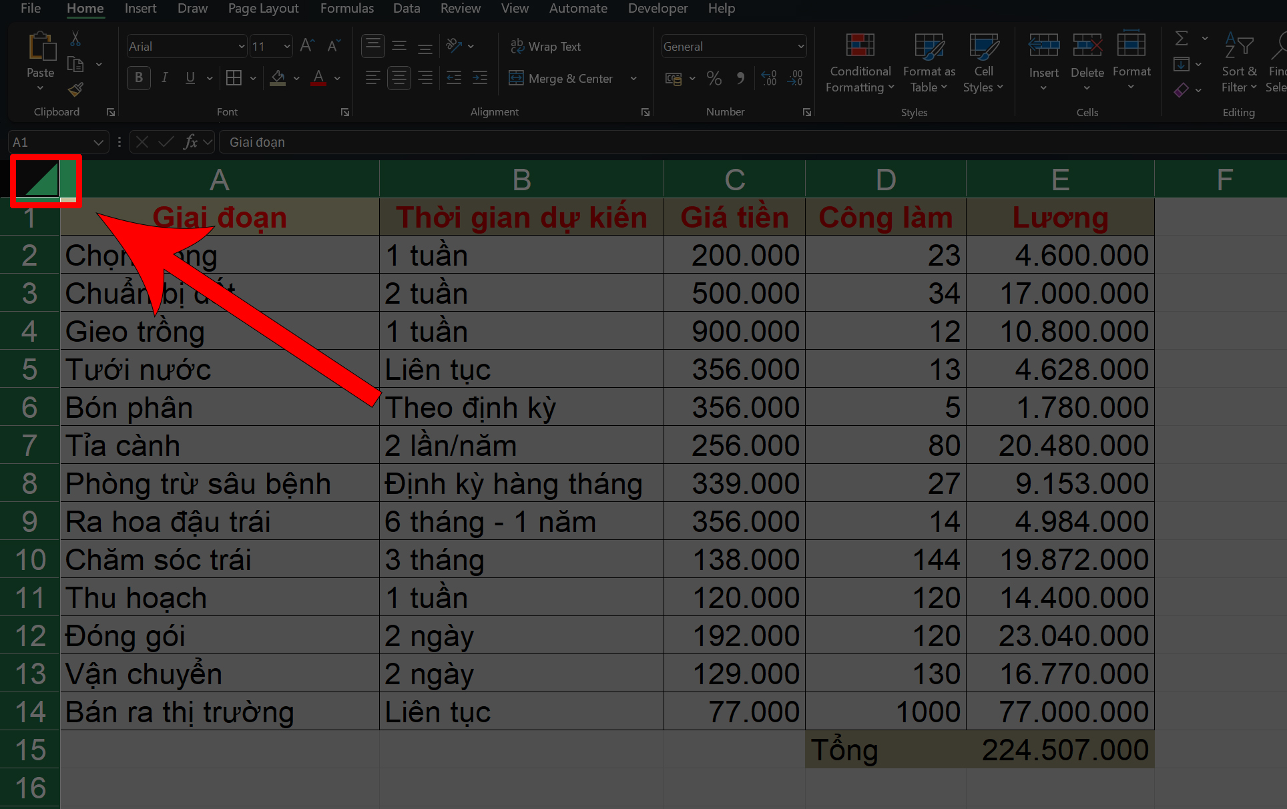The height and width of the screenshot is (809, 1287).
Task: Open Conditional Formatting icon
Action: [860, 45]
